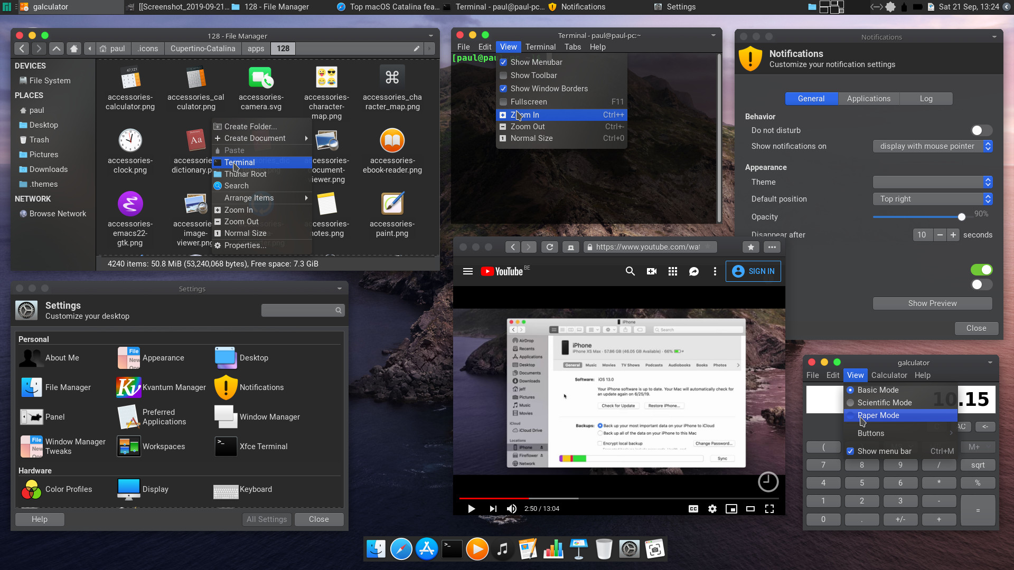Click browser URL address field

click(x=651, y=247)
